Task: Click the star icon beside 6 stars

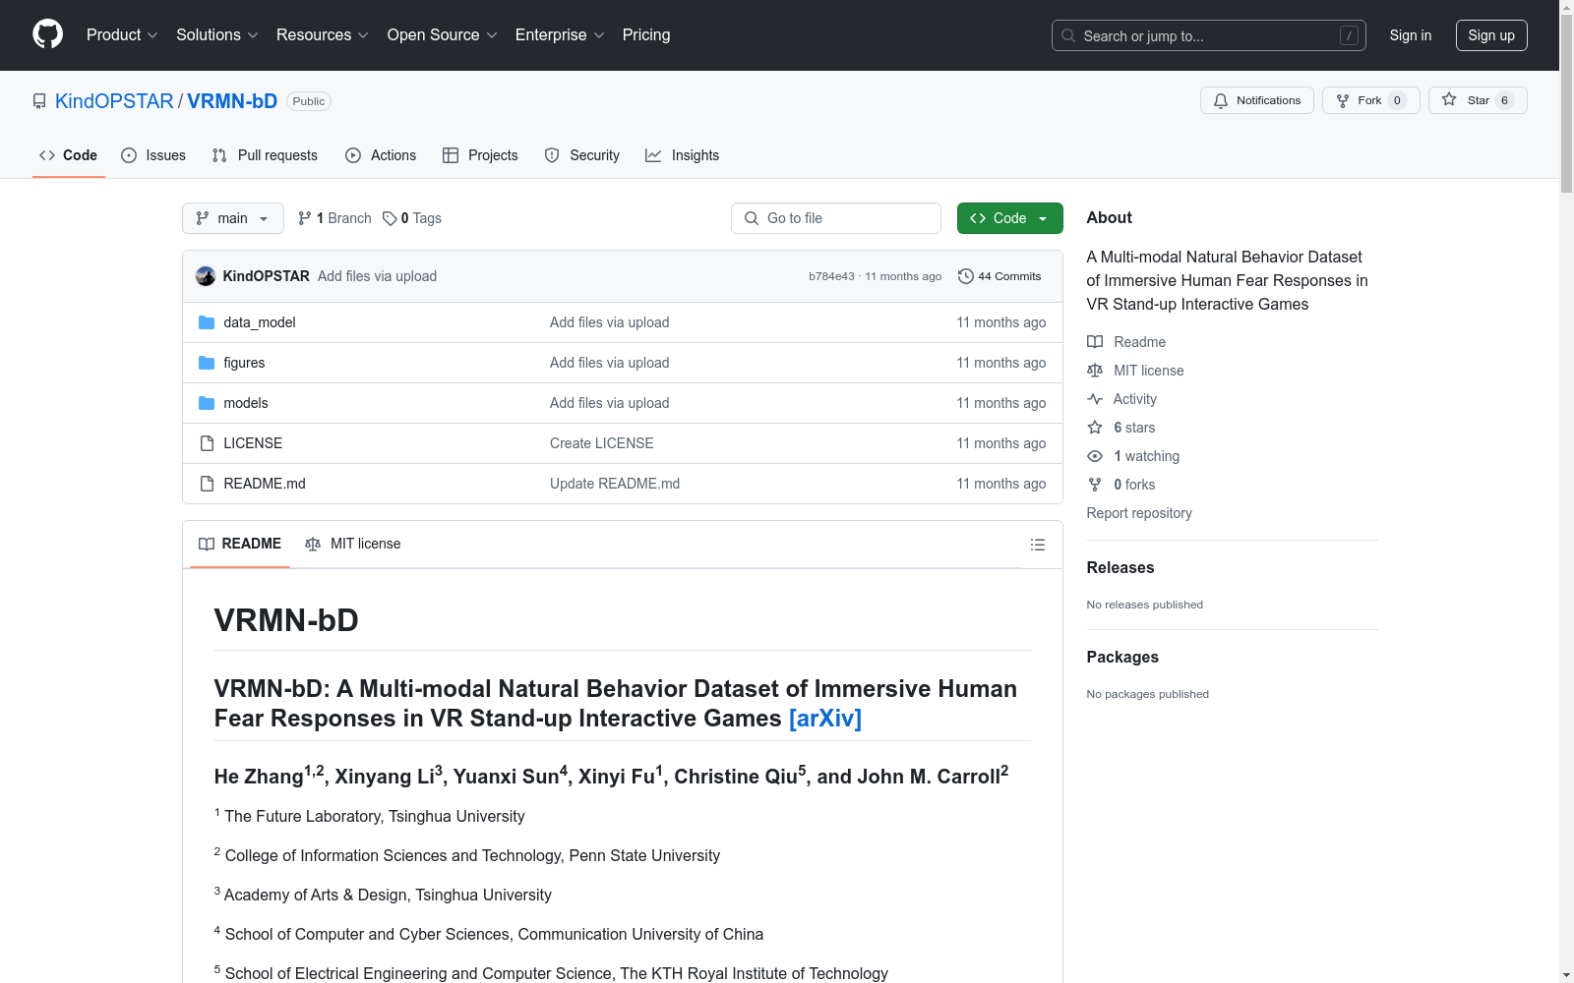Action: 1095,428
